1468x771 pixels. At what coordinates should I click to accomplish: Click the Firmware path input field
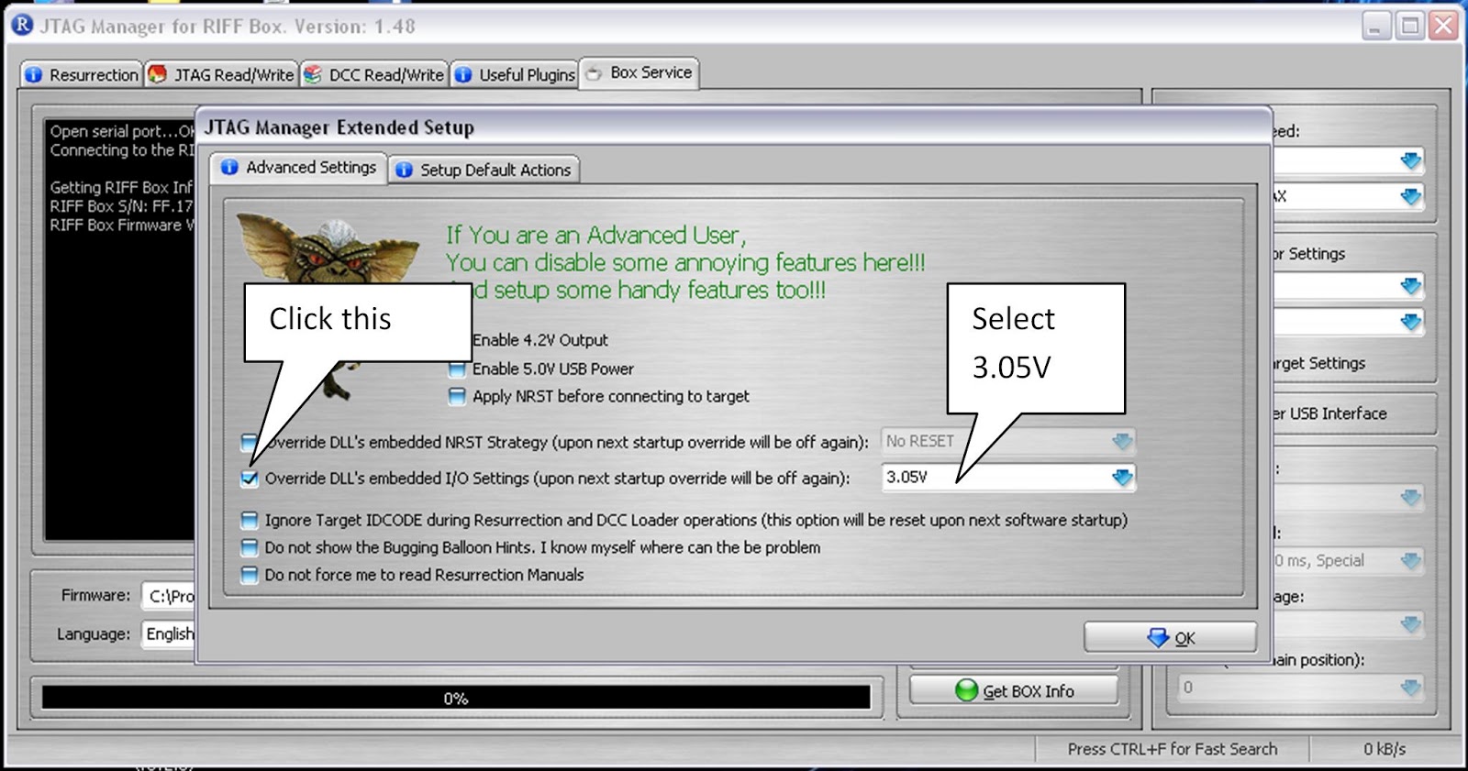169,596
